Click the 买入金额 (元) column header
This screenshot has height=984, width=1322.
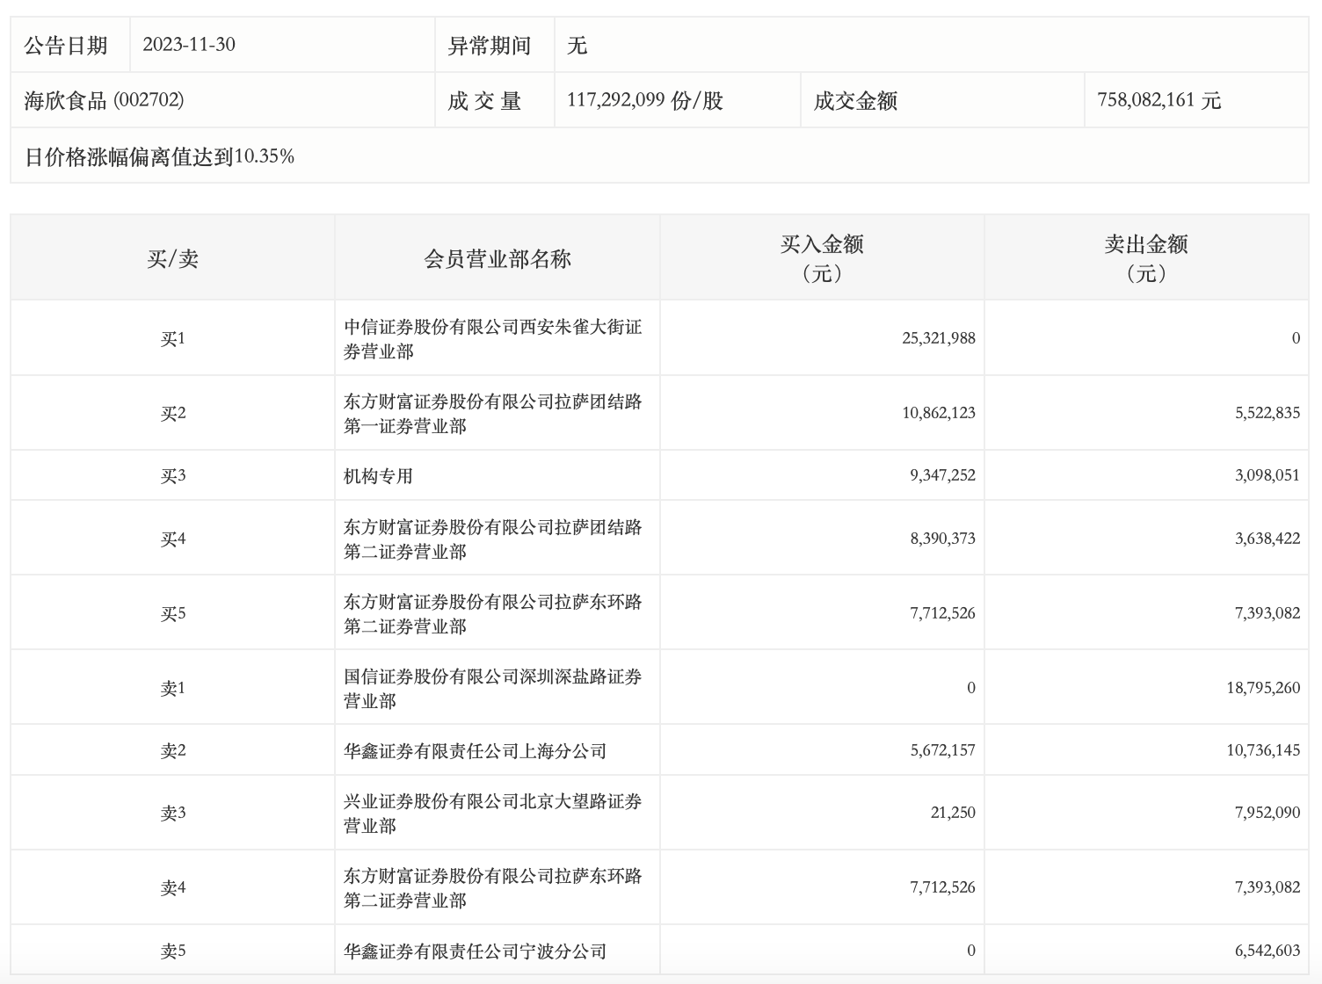pyautogui.click(x=821, y=257)
